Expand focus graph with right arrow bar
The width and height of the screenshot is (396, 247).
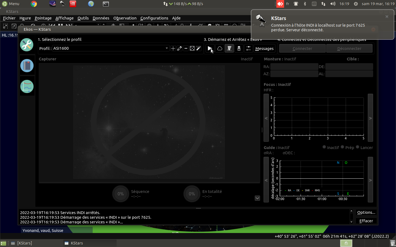coord(370,118)
